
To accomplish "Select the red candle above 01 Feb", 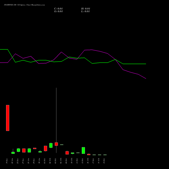I will coord(46,148).
